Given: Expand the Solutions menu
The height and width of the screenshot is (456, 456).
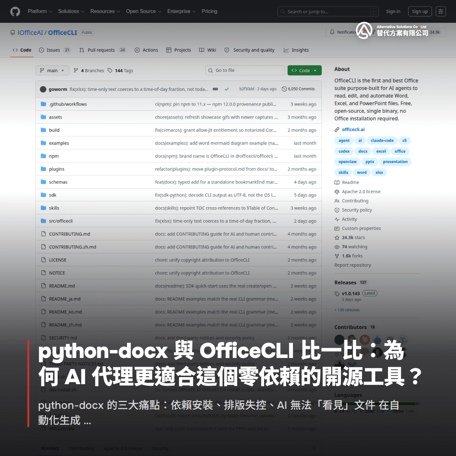Looking at the screenshot, I should click(71, 11).
